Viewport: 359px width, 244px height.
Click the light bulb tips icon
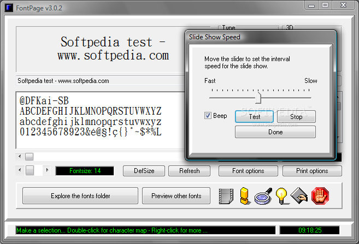coord(281,196)
